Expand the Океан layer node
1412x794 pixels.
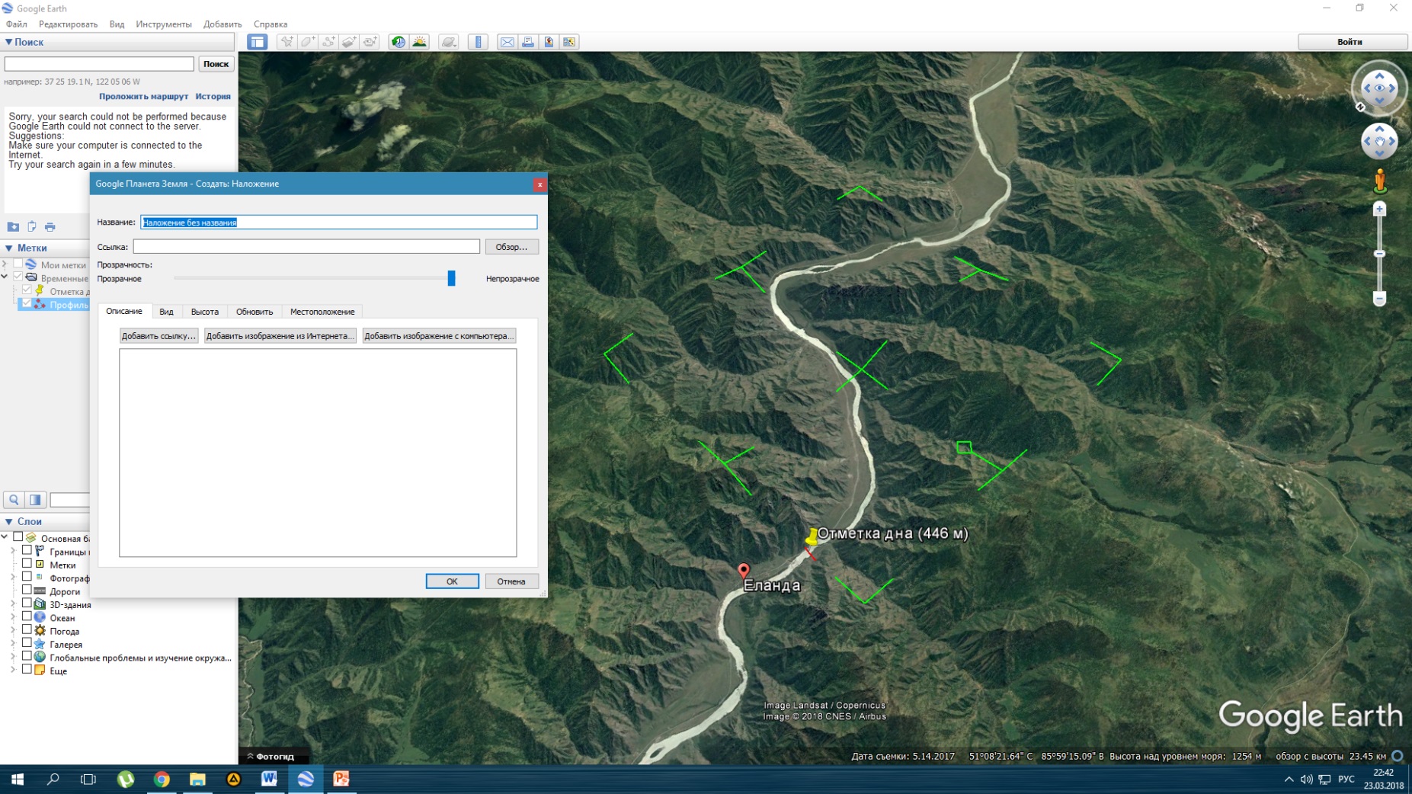tap(13, 617)
